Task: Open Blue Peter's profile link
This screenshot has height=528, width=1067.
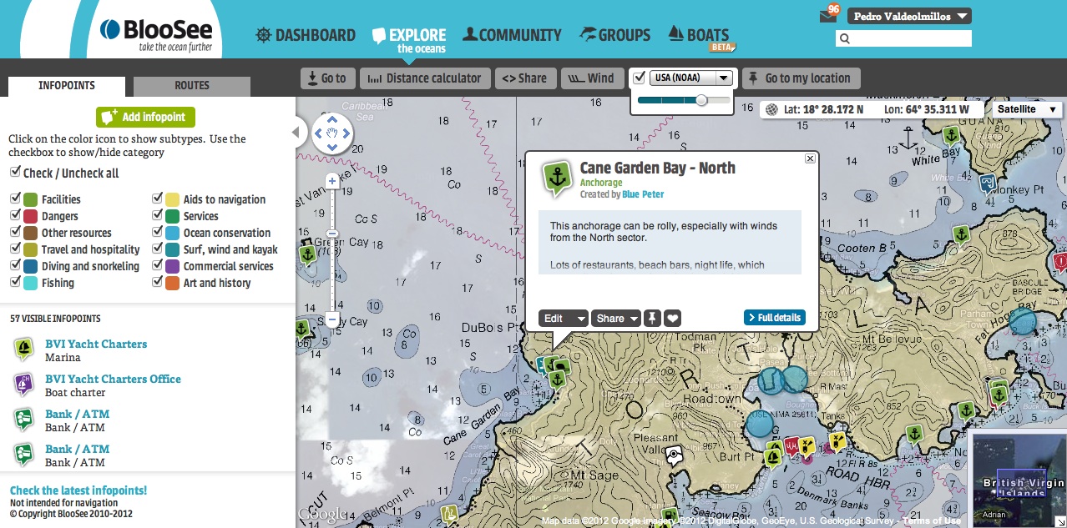Action: (643, 194)
